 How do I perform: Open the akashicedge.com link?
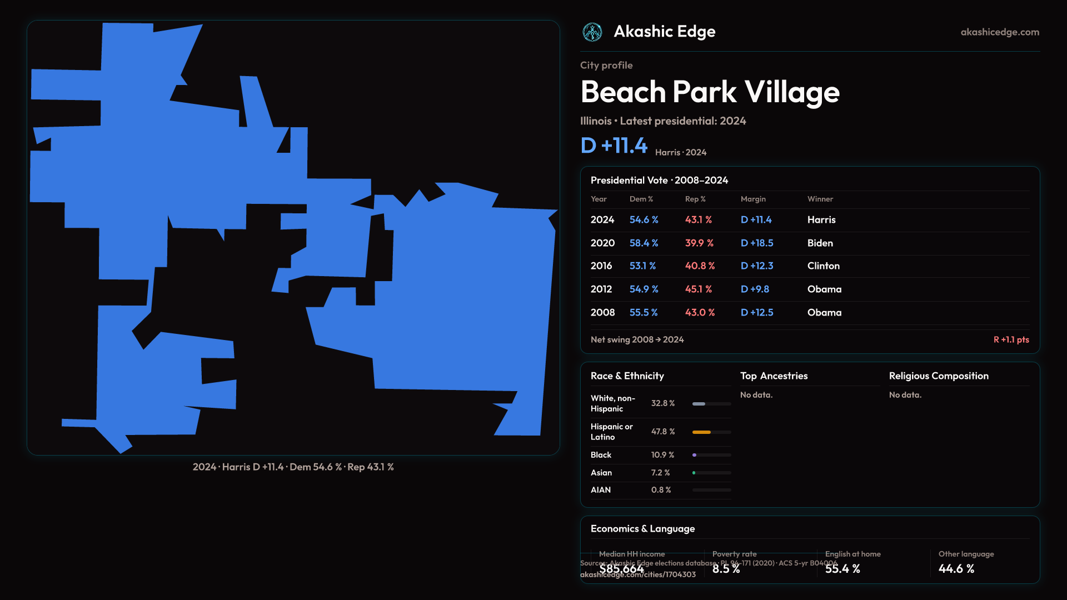point(999,32)
